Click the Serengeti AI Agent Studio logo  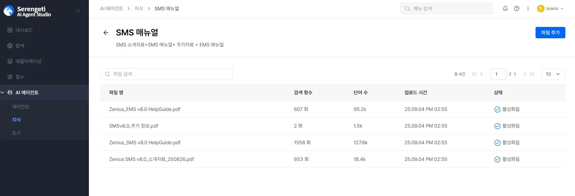point(28,11)
